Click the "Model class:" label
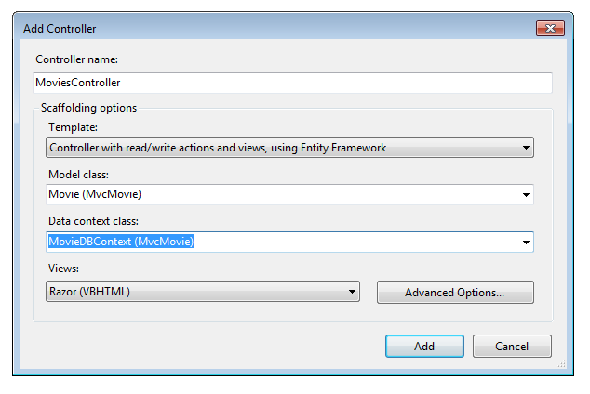This screenshot has height=394, width=590. coord(78,175)
